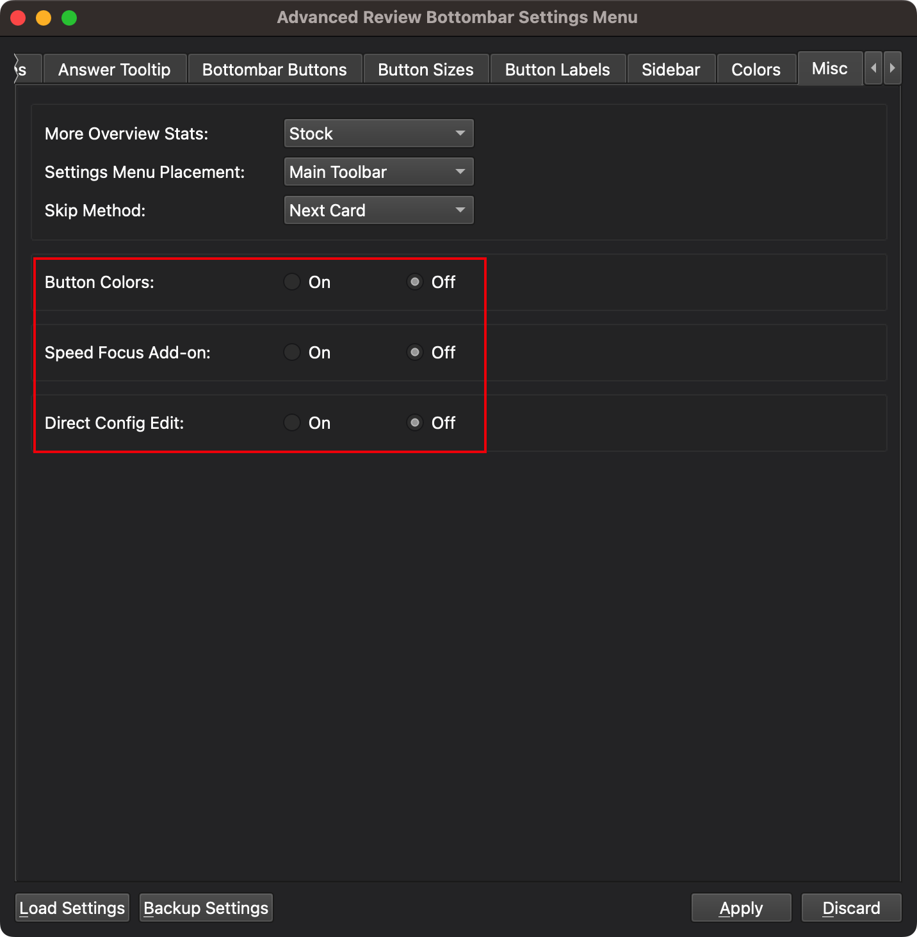Screen dimensions: 917x937
Task: Switch to the Colors tab
Action: [x=756, y=70]
